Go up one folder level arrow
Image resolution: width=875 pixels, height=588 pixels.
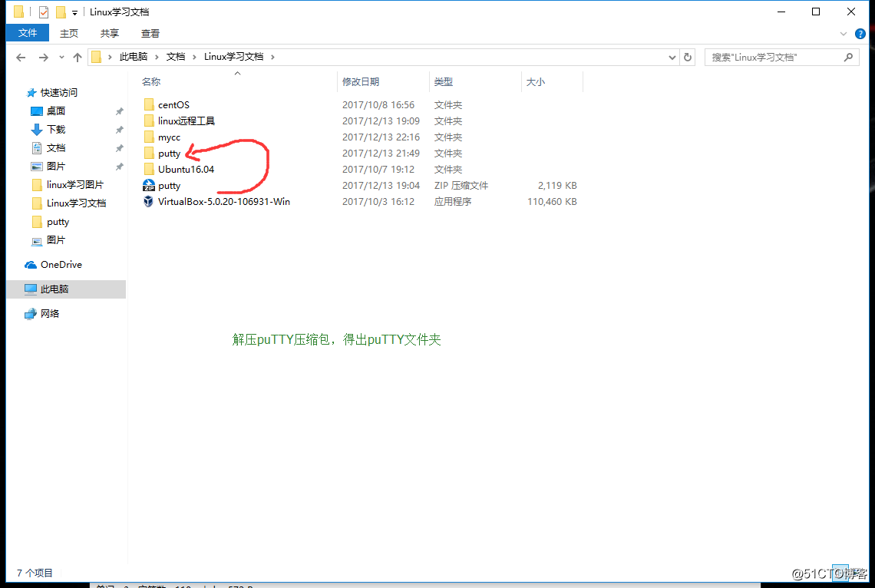coord(78,57)
